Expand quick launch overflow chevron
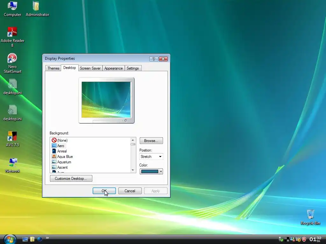The height and width of the screenshot is (244, 326). (x=47, y=238)
